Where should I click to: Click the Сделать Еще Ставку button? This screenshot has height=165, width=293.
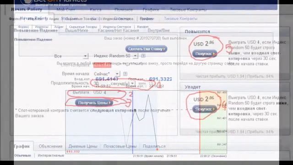[x=146, y=49]
